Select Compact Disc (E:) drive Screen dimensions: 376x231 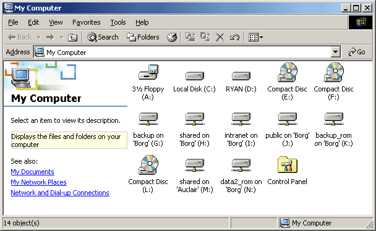coord(288,72)
